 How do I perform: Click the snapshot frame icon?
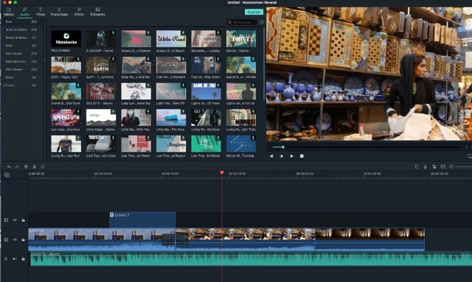coord(443,166)
